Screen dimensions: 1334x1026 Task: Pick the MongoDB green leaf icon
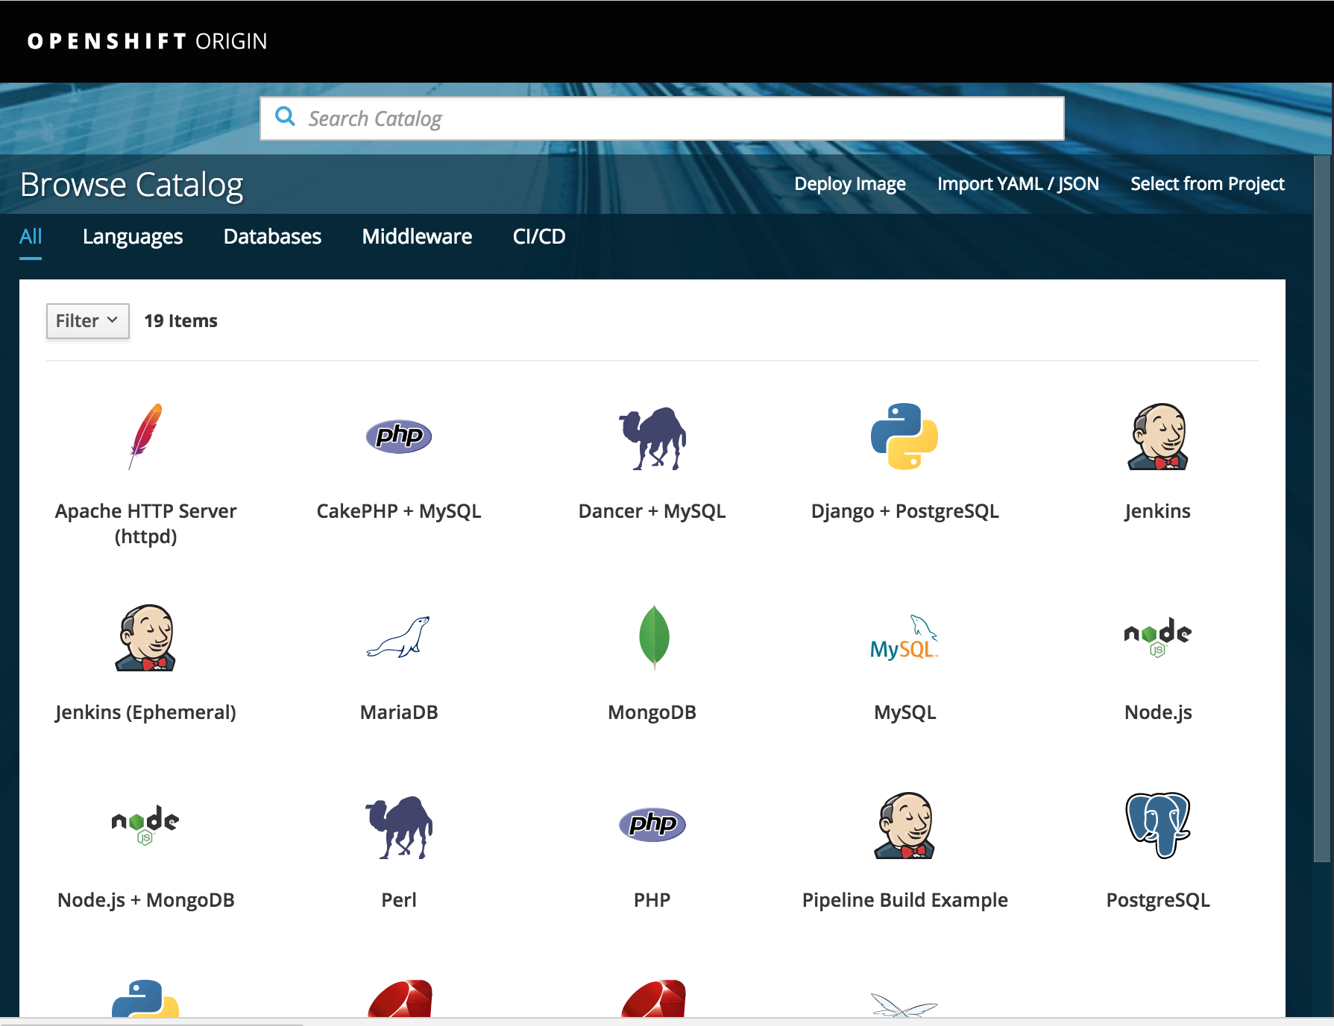[x=654, y=637]
